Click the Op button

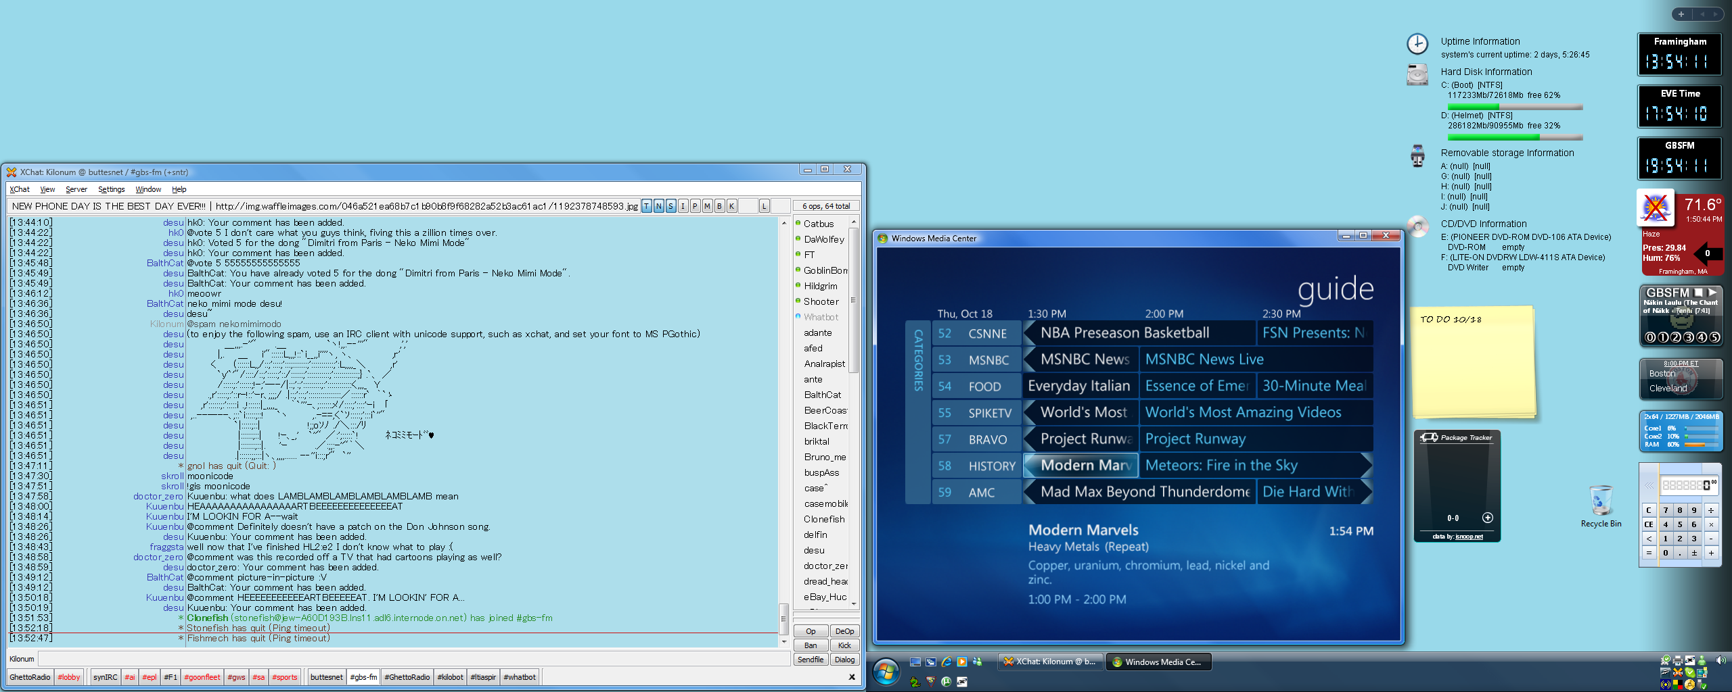[811, 631]
